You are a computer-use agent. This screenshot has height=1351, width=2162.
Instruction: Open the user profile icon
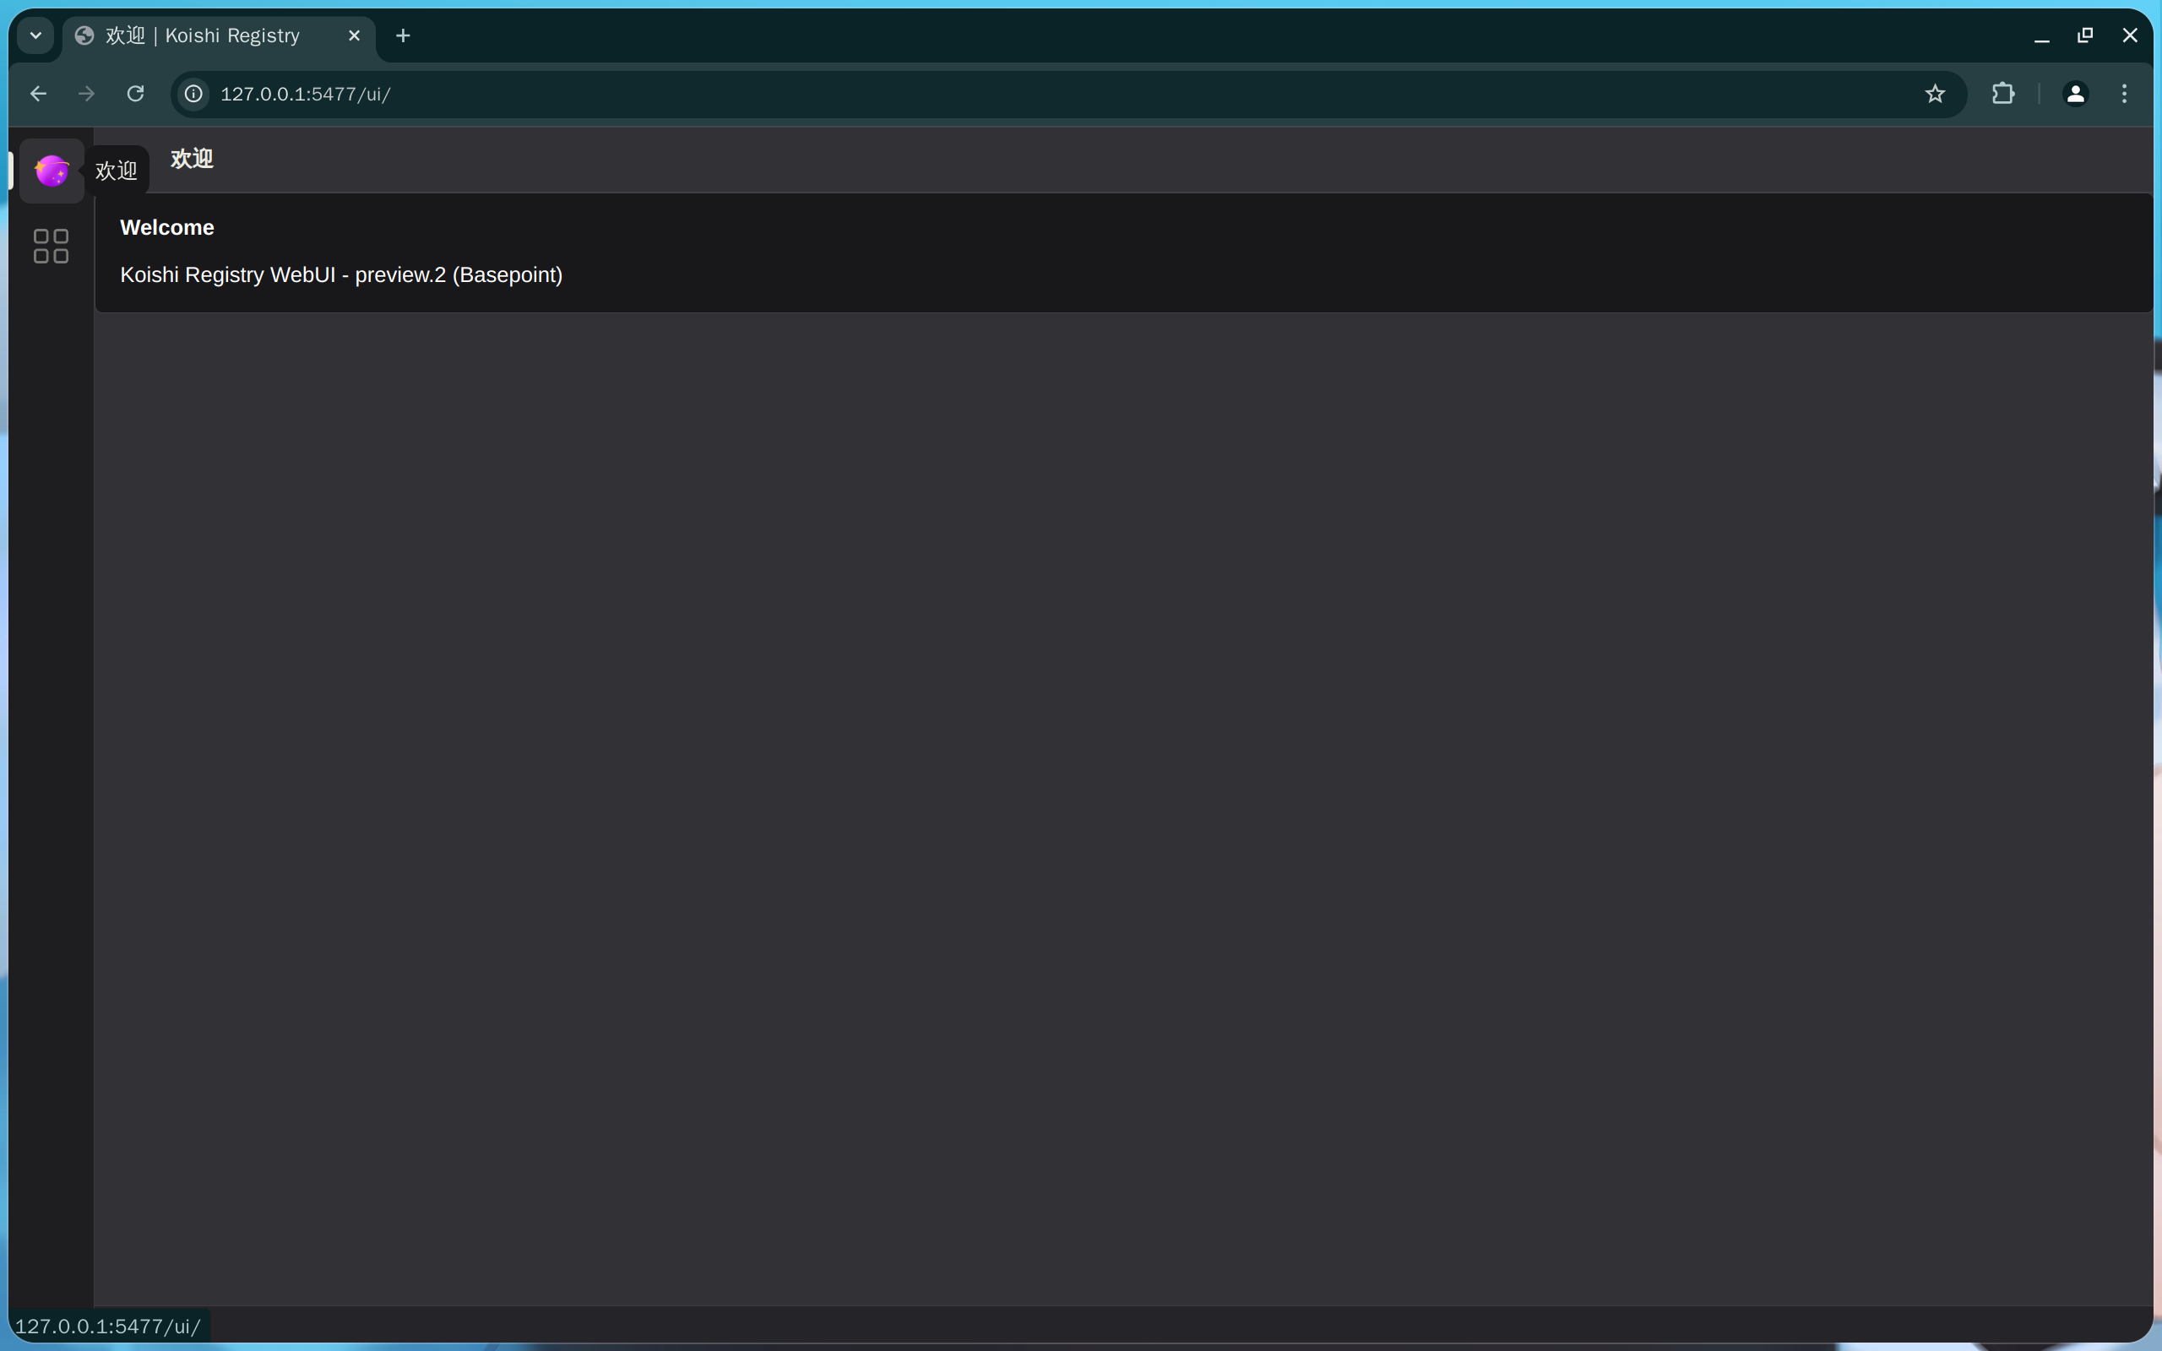coord(2075,94)
